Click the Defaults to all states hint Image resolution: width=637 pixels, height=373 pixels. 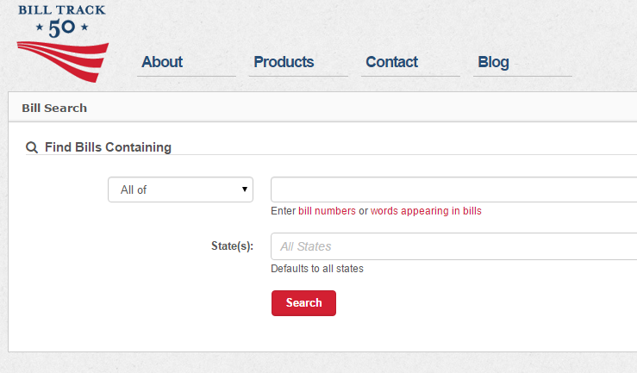tap(317, 269)
